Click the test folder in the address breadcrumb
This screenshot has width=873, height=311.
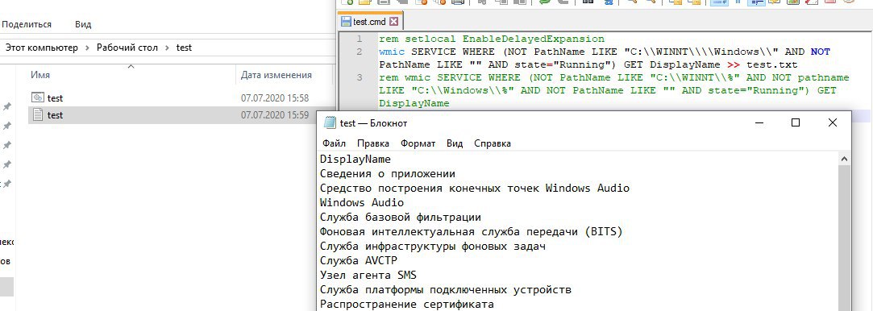click(x=184, y=48)
